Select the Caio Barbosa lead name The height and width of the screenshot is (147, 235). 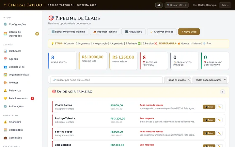coord(63,145)
